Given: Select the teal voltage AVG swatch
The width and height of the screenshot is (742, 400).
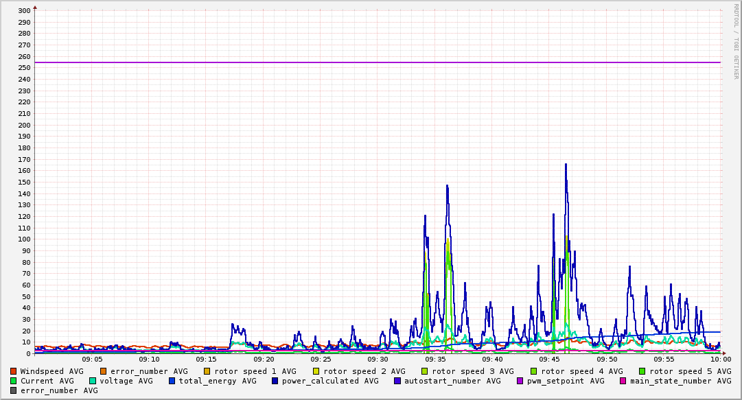Looking at the screenshot, I should 93,381.
